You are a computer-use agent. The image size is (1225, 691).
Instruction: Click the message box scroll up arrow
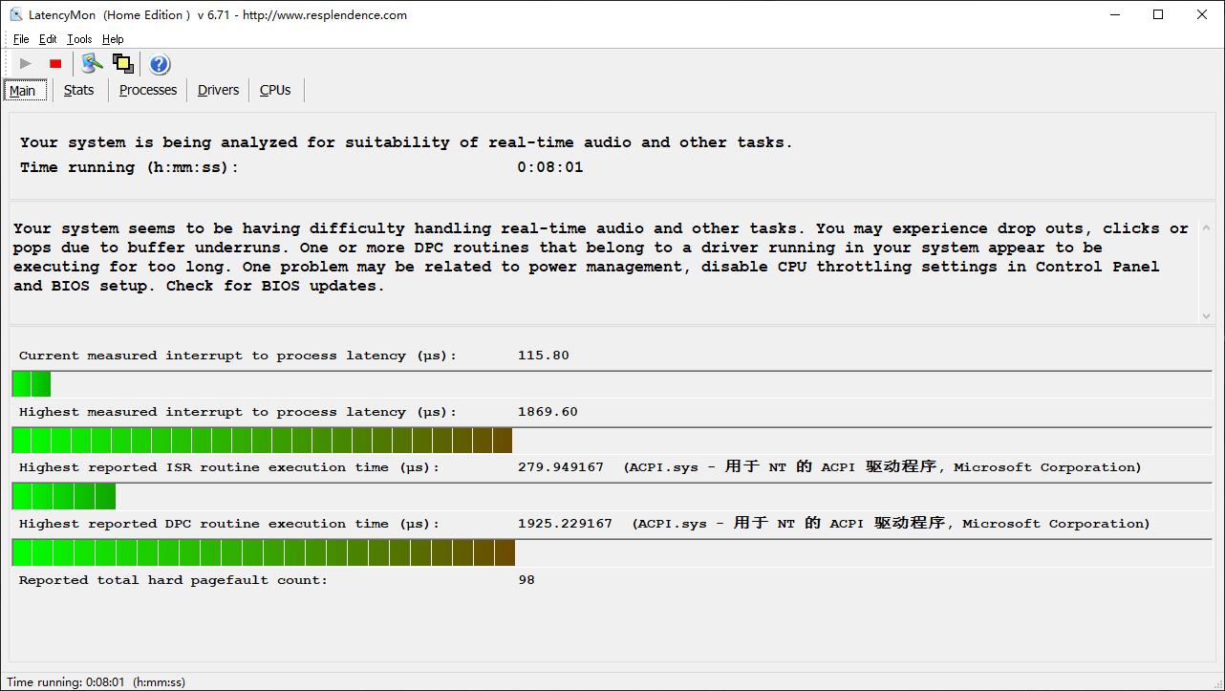1206,228
